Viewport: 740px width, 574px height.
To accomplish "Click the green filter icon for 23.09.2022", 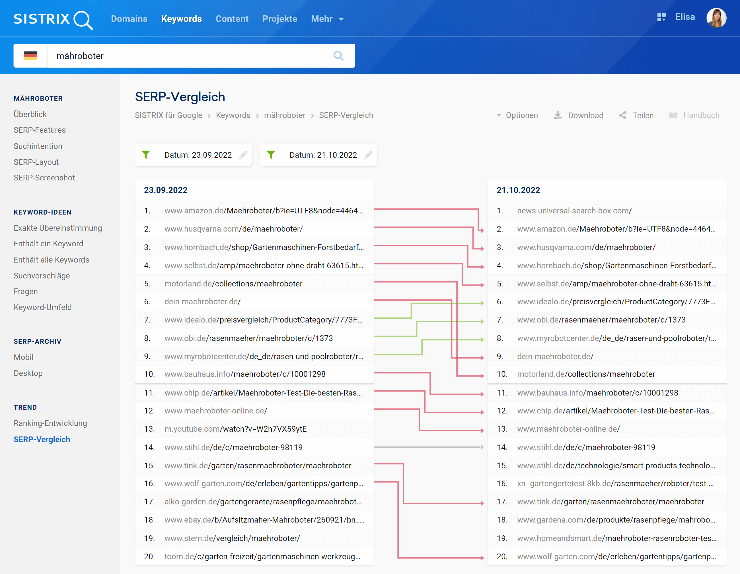I will [x=146, y=155].
